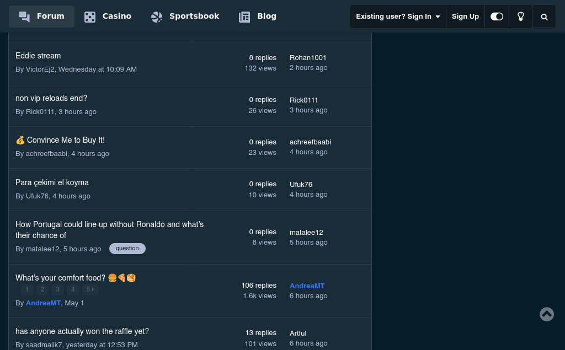Click the scroll-to-top arrow button
565x350 pixels.
pyautogui.click(x=547, y=314)
